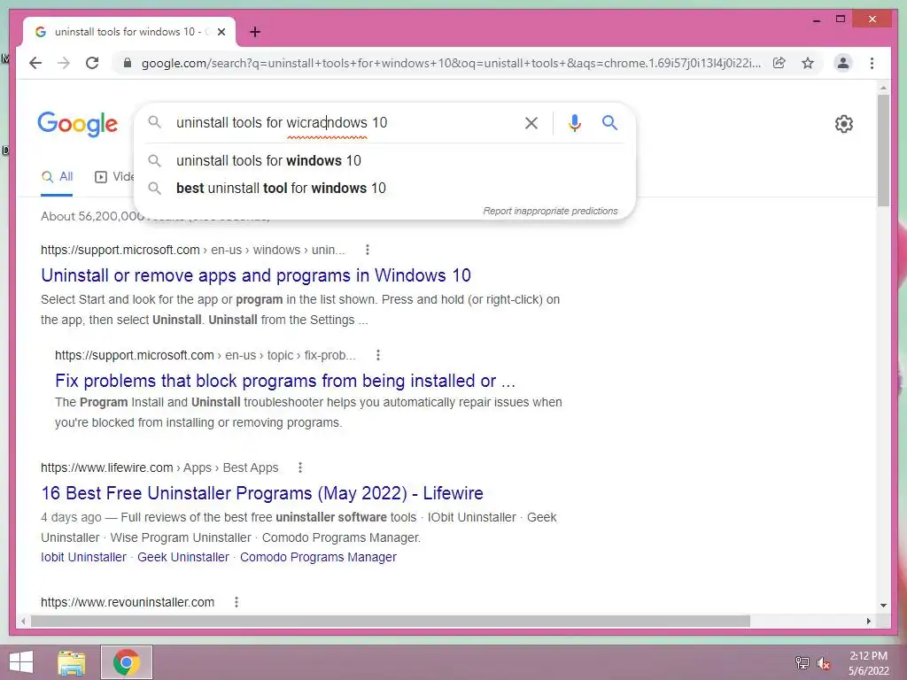Open the share this page icon
The height and width of the screenshot is (680, 907).
pos(779,63)
